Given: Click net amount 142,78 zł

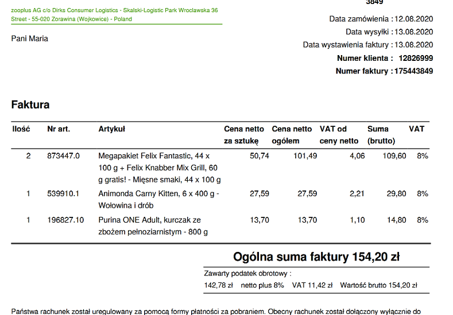Looking at the screenshot, I should coord(218,285).
